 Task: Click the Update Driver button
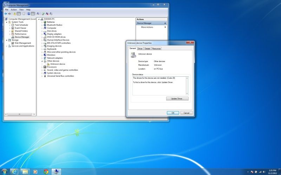click(x=177, y=99)
